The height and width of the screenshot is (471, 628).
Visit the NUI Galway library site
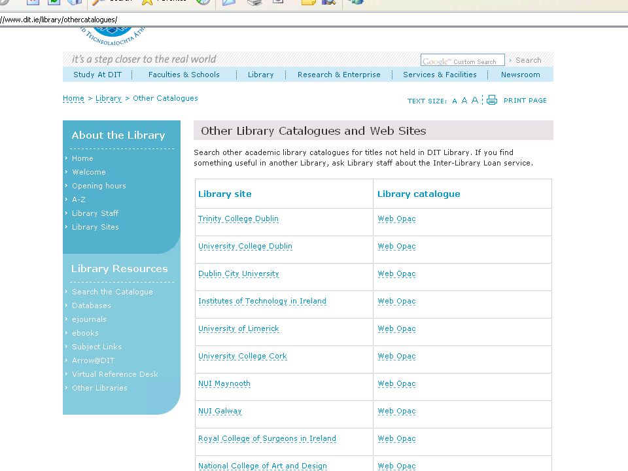(x=220, y=411)
